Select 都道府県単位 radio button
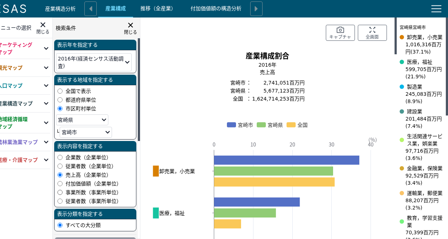448x239 pixels. click(x=60, y=100)
